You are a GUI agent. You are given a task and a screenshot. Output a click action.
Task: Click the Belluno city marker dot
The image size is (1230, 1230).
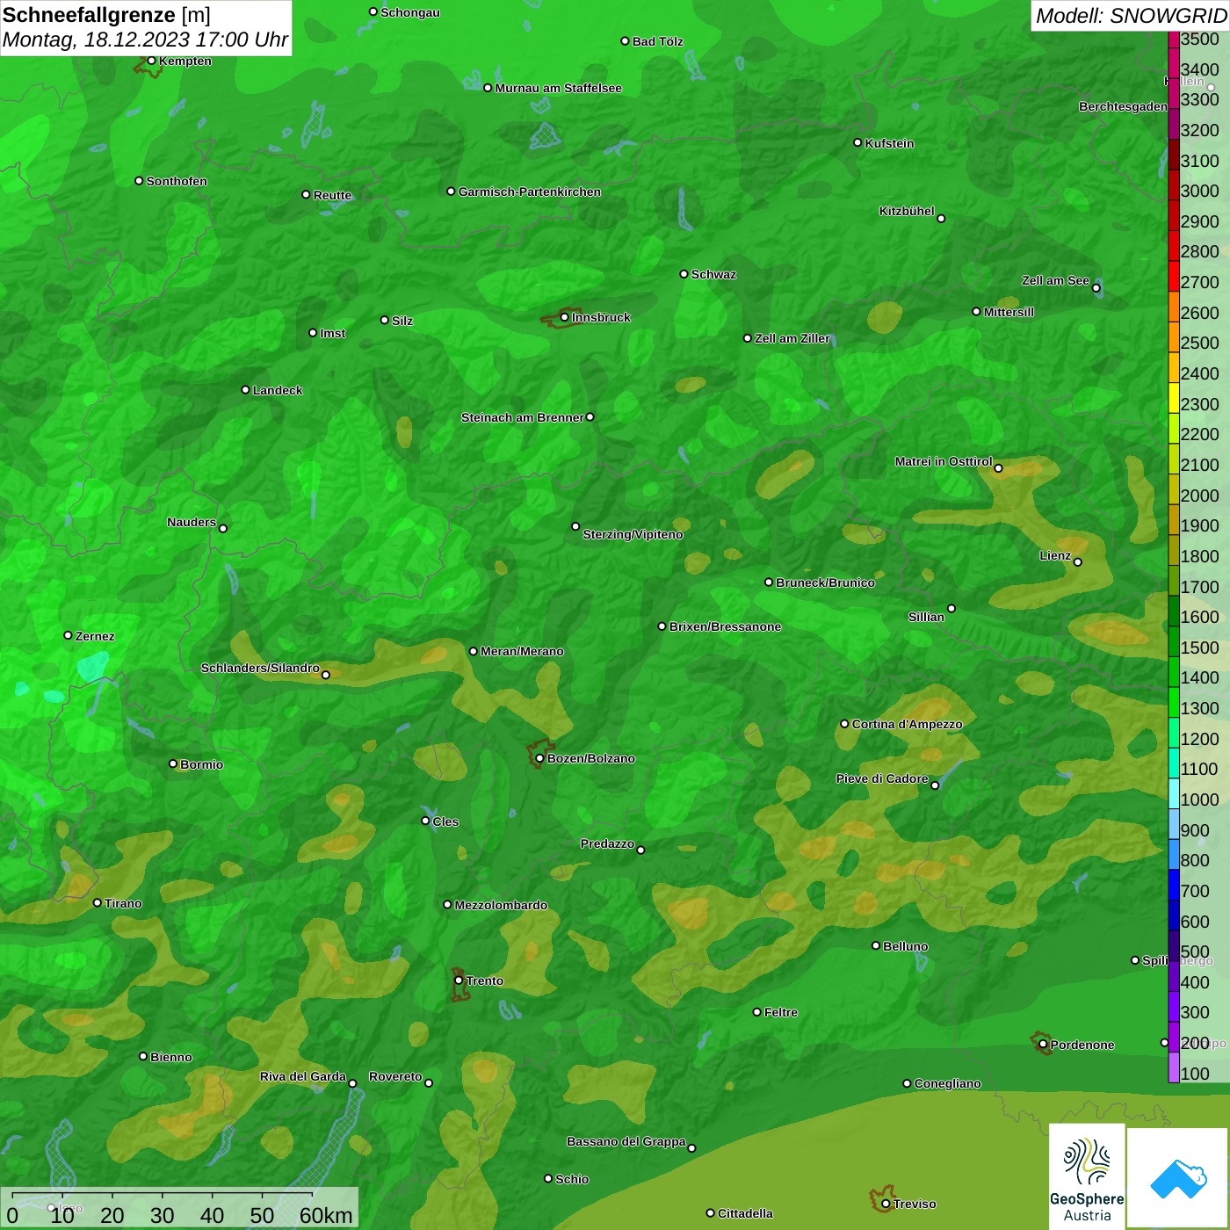tap(876, 945)
